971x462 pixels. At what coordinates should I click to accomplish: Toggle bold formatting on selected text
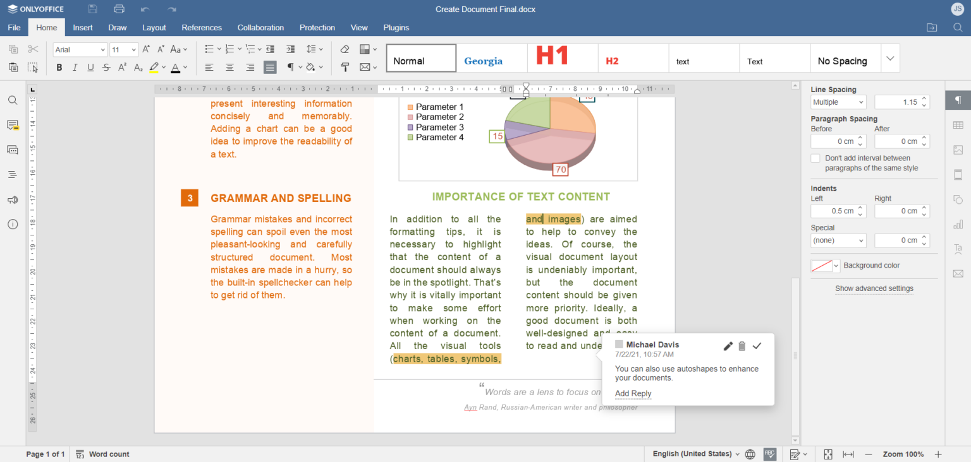click(59, 67)
